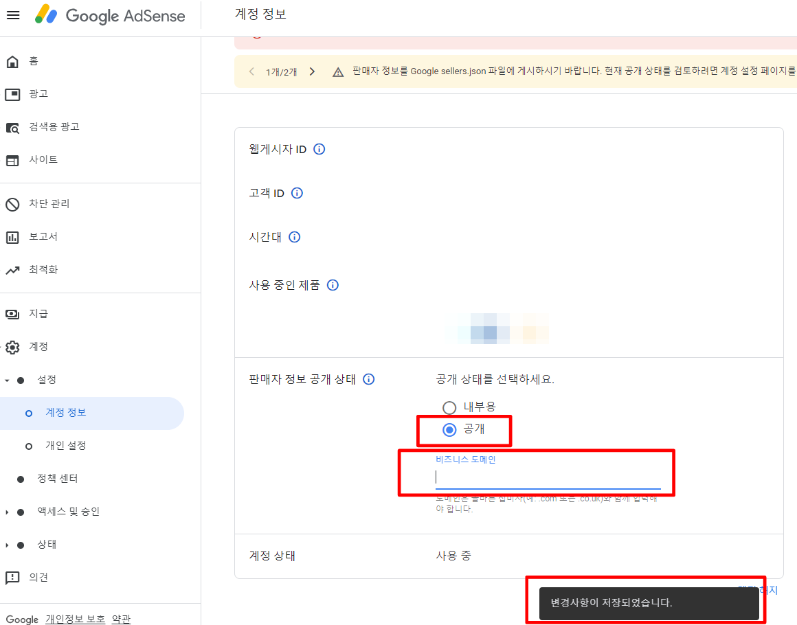Open the 개인정보 보호 link
The height and width of the screenshot is (625, 797).
(75, 619)
